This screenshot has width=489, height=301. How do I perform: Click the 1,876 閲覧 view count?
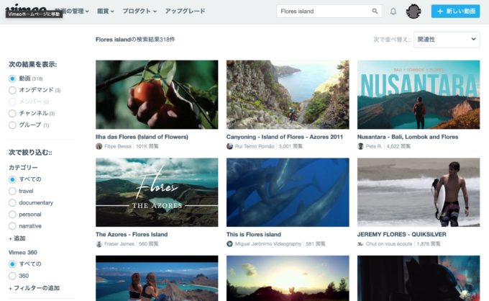[x=429, y=244]
